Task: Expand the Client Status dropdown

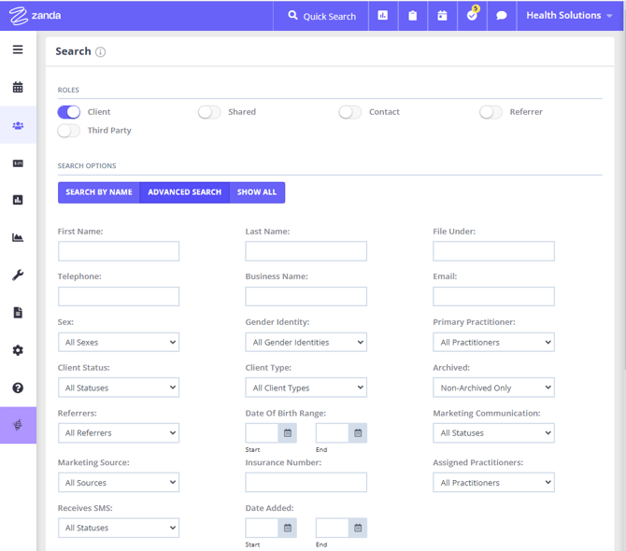Action: coord(119,388)
